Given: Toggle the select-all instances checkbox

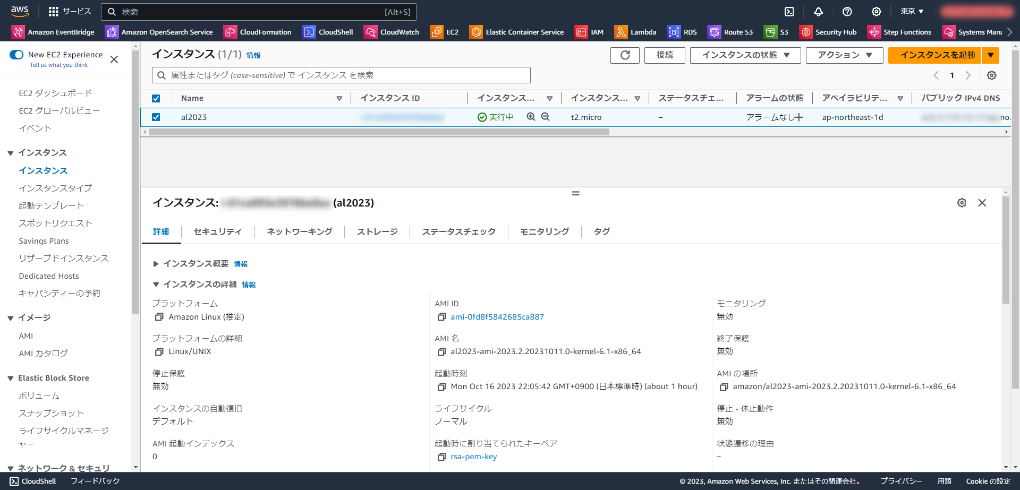Looking at the screenshot, I should (x=156, y=98).
